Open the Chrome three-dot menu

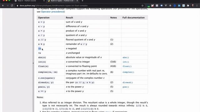pos(197,6)
